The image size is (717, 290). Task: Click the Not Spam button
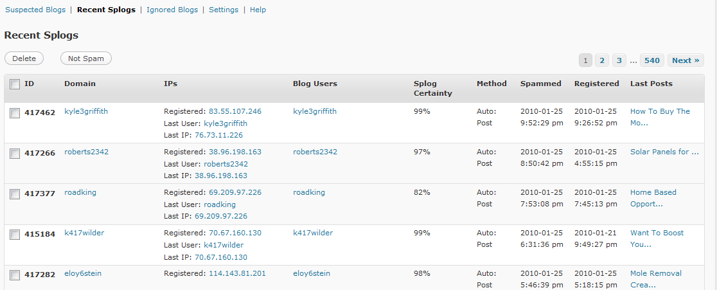(x=86, y=59)
